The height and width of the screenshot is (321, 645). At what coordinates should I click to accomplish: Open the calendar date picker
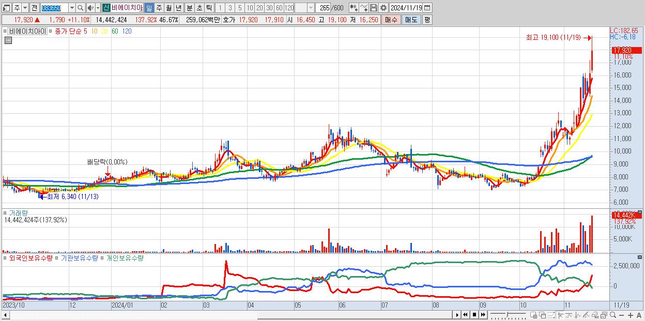pos(428,8)
